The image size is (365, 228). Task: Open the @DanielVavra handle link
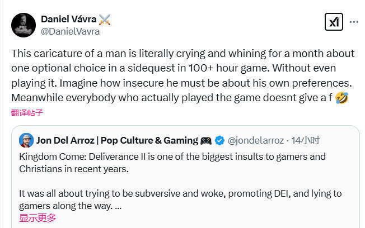point(70,31)
